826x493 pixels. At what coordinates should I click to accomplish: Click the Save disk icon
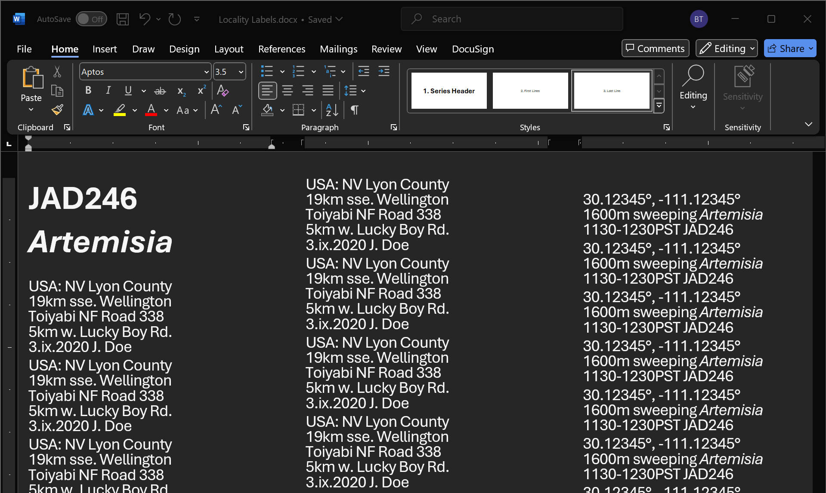[x=123, y=19]
